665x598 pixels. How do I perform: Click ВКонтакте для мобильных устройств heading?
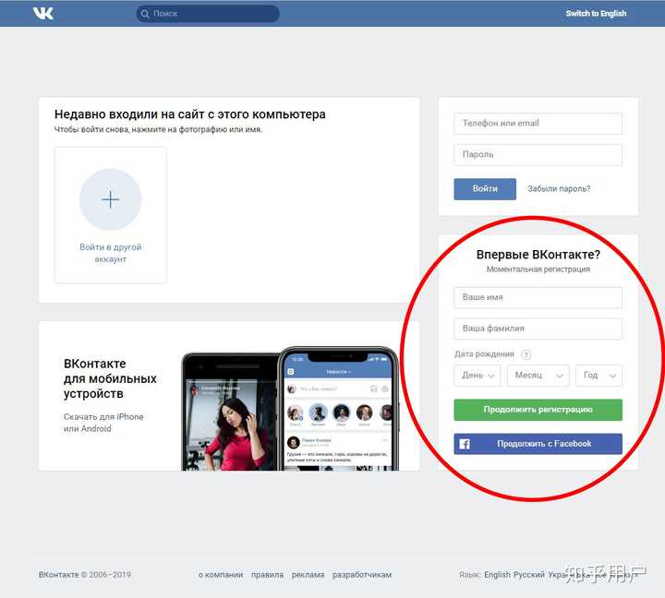pyautogui.click(x=110, y=378)
